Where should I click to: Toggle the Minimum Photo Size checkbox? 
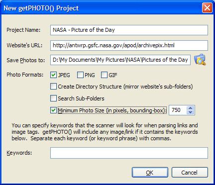tap(53, 110)
